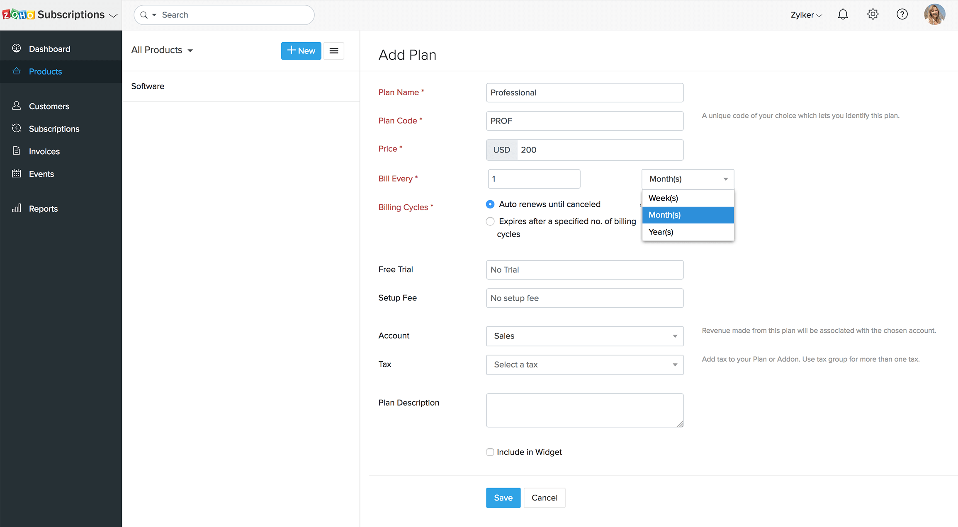This screenshot has width=958, height=527.
Task: Click the Events calendar icon
Action: point(17,174)
